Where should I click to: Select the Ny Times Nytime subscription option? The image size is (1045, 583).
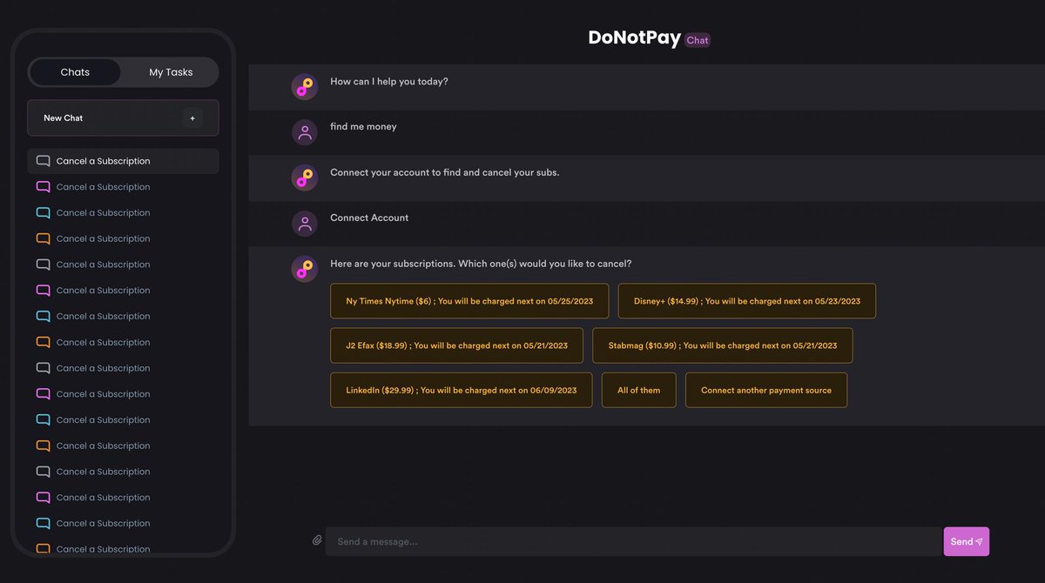pos(469,301)
